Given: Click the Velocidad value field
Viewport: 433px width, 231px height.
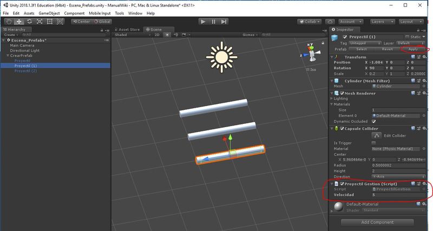Looking at the screenshot, I should pyautogui.click(x=398, y=195).
